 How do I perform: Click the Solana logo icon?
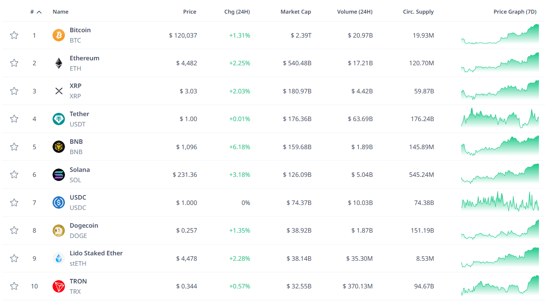[59, 175]
